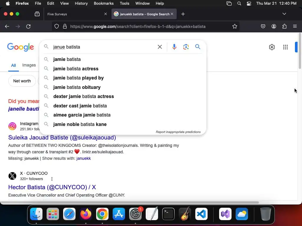Show results with januekk link
The image size is (302, 226).
[83, 158]
